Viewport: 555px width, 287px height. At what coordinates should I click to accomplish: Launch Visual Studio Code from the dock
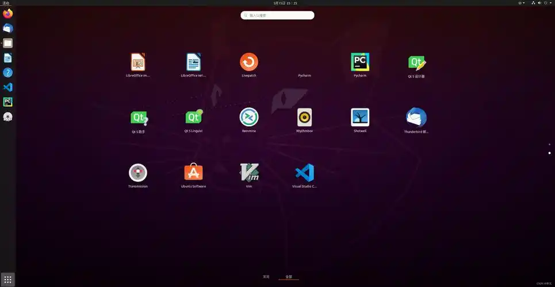(x=8, y=87)
